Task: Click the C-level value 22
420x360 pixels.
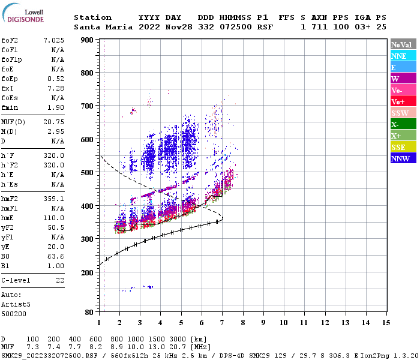Action: point(60,280)
